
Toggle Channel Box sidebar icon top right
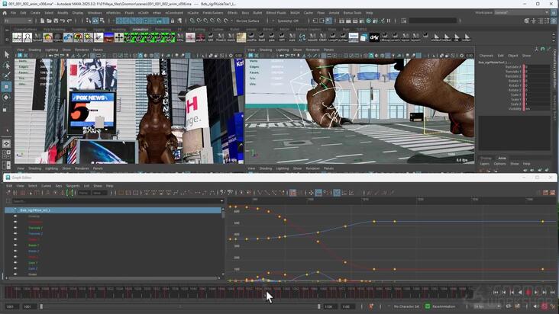(x=554, y=21)
